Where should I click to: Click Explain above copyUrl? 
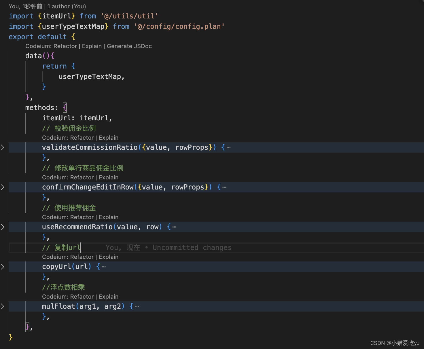[x=109, y=257]
